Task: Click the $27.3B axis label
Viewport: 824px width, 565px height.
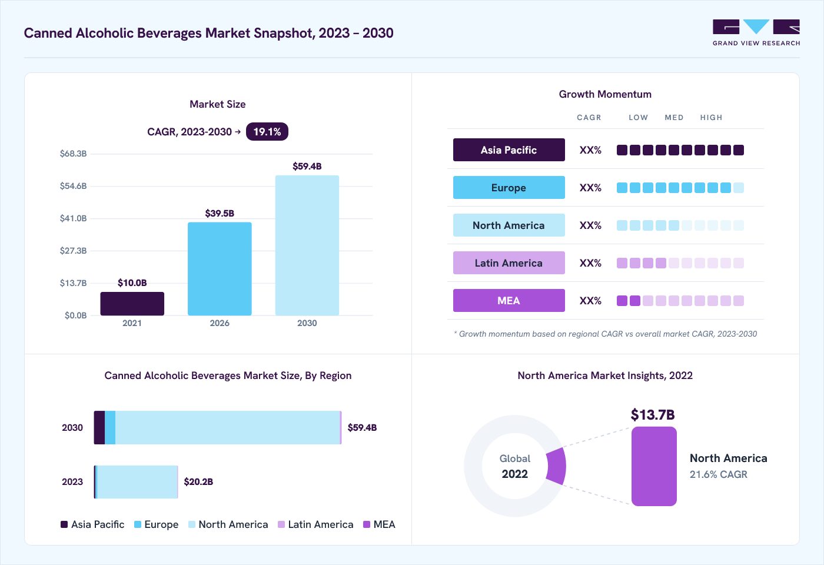Action: [x=73, y=251]
